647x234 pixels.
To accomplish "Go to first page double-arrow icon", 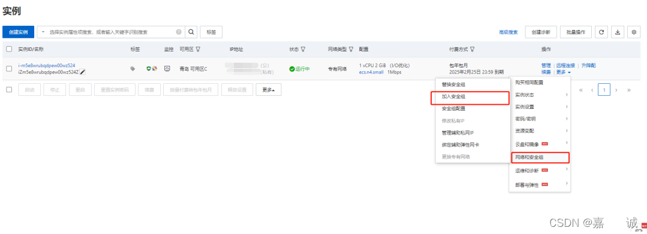I will (580, 90).
